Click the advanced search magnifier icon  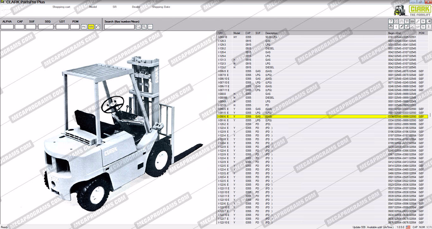[144, 27]
